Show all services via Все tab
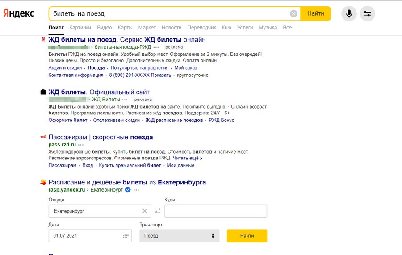 point(287,28)
